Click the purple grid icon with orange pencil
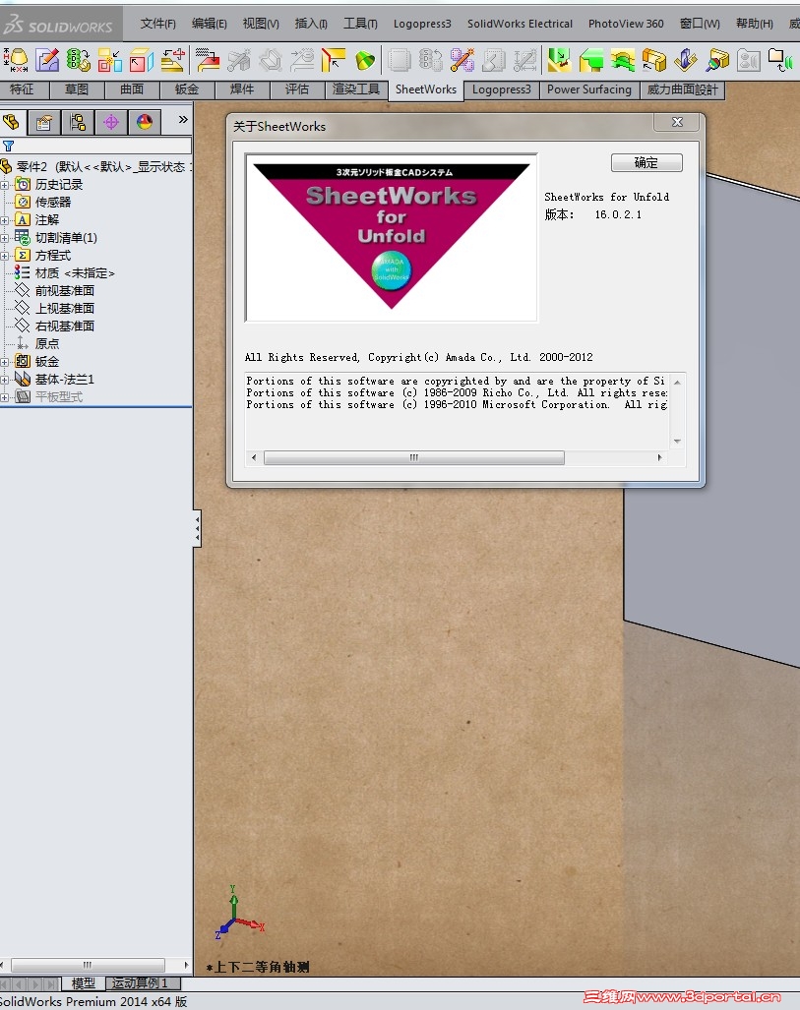Image resolution: width=800 pixels, height=1010 pixels. [x=462, y=61]
